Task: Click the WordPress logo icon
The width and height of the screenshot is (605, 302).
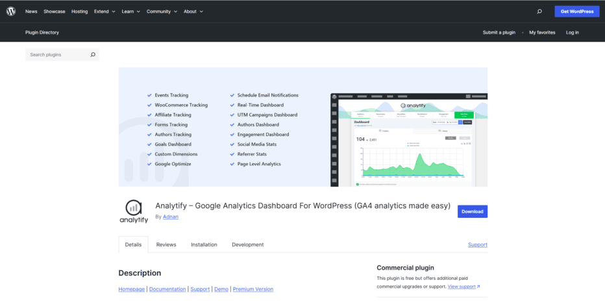Action: pyautogui.click(x=11, y=12)
